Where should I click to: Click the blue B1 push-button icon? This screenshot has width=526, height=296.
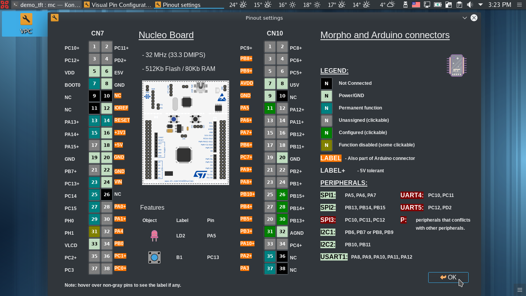[x=154, y=257]
